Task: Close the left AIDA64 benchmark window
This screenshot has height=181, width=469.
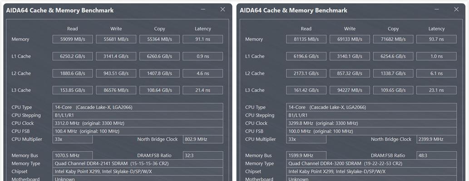Action: tap(222, 10)
